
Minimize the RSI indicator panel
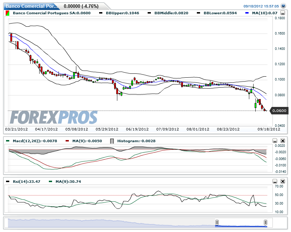[x=275, y=181]
